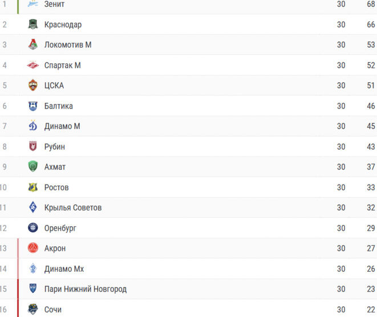
Task: Click the Рубин club crest
Action: pos(33,146)
